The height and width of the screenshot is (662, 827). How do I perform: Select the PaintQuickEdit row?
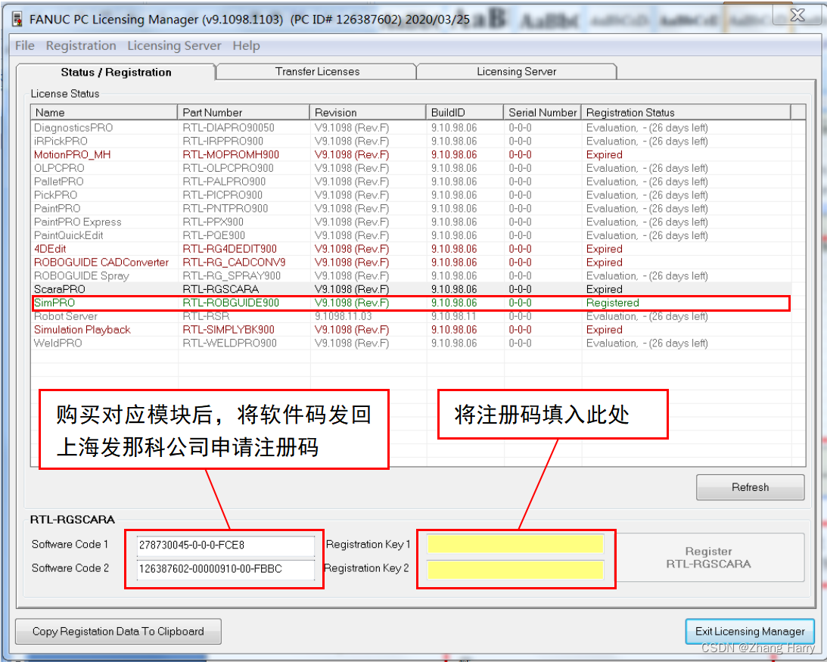click(x=412, y=235)
